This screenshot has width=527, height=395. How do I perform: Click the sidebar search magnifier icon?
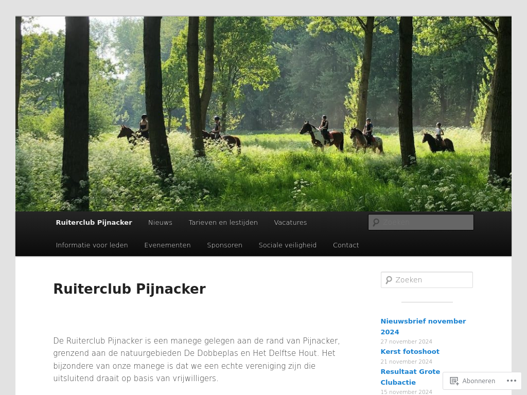[x=389, y=280]
